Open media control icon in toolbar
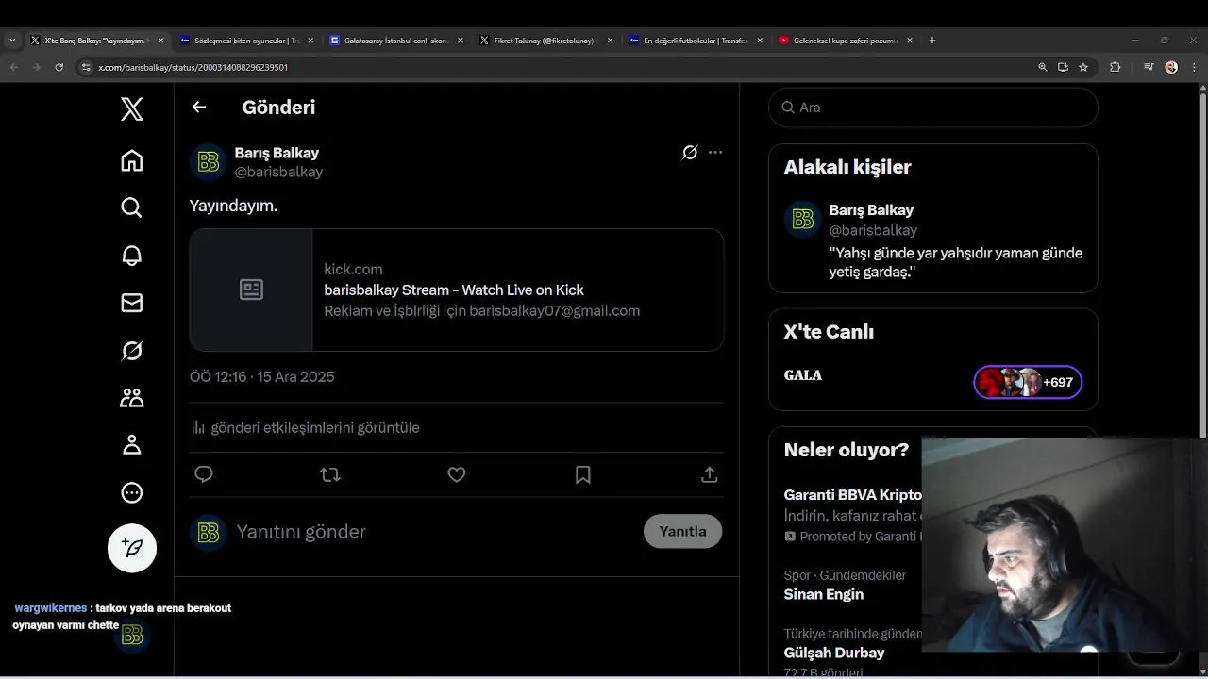Screen dimensions: 1208x679 pyautogui.click(x=1149, y=67)
